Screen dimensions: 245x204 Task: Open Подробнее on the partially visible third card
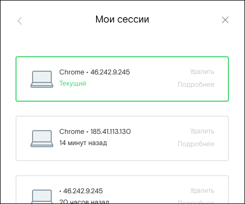point(196,202)
